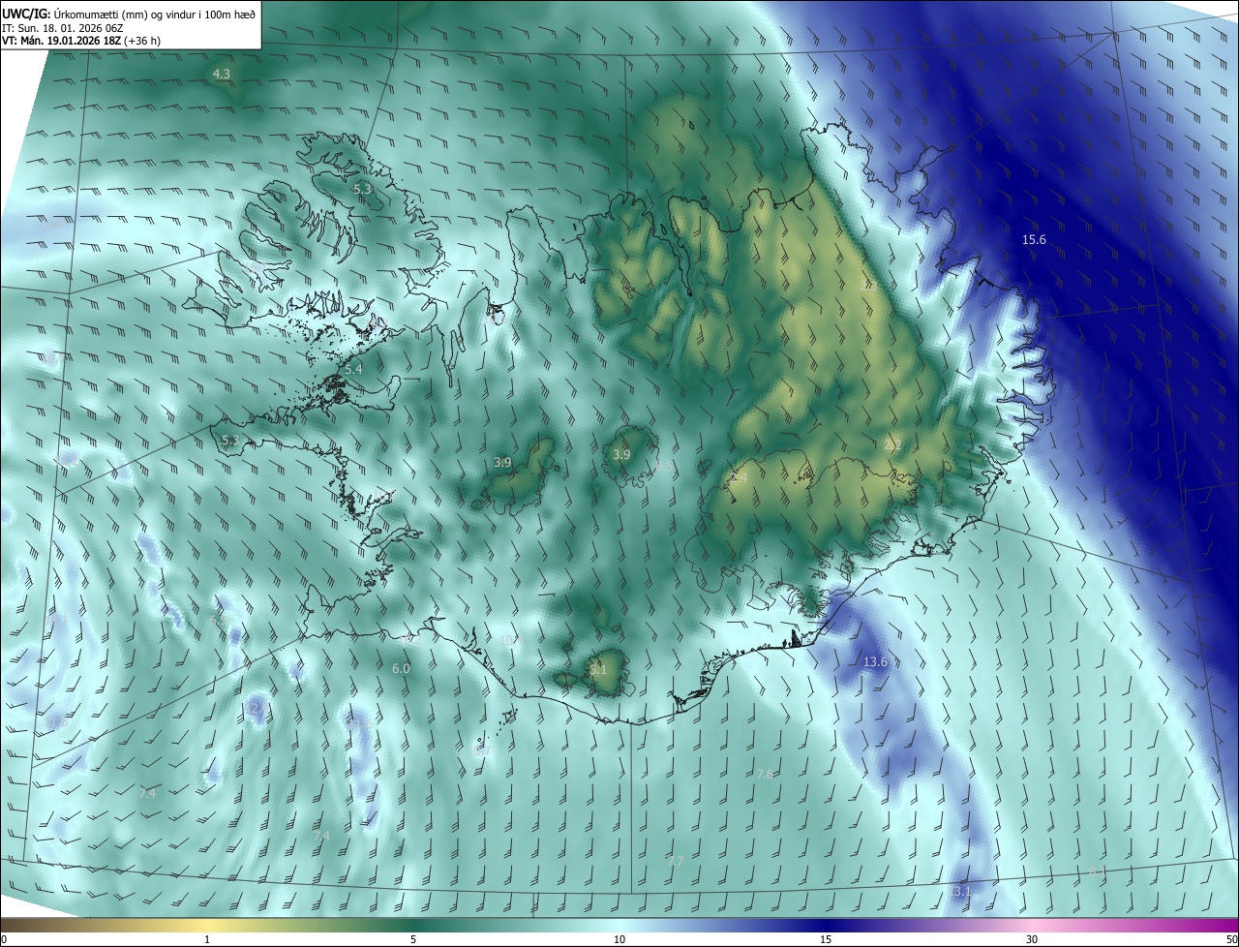Click the 13.6 value label off the southeast coast
Screen dimensions: 1239x947
pos(875,662)
